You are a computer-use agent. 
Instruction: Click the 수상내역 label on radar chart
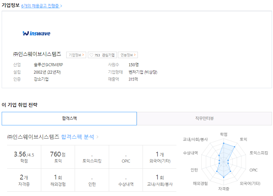pos(191,153)
